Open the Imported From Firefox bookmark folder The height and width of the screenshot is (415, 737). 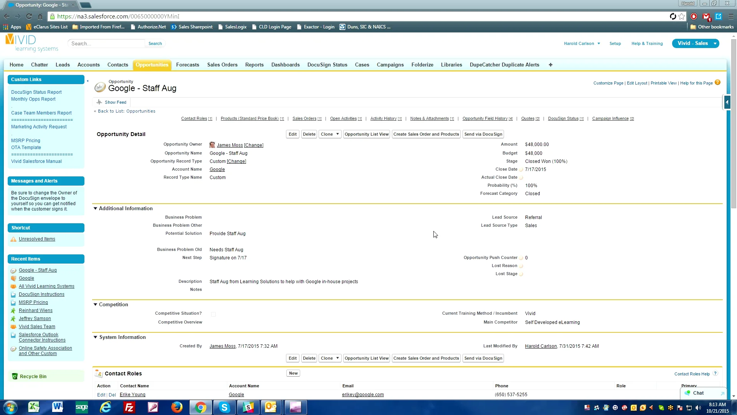pyautogui.click(x=98, y=27)
